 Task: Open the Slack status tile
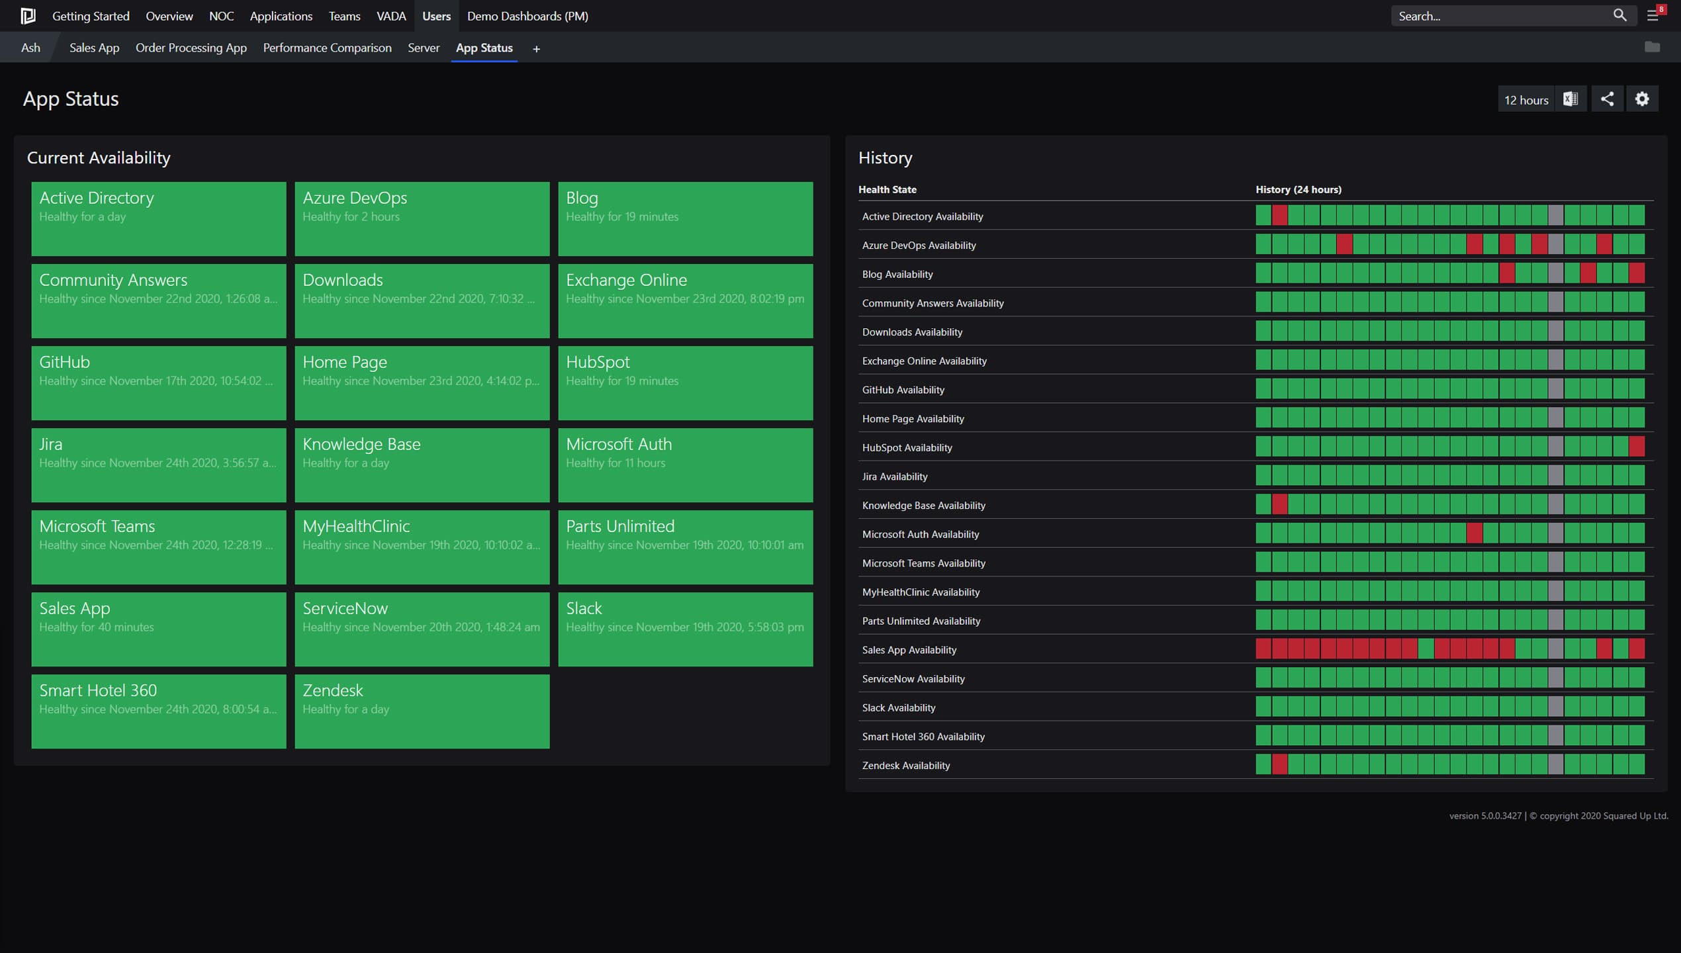point(686,629)
